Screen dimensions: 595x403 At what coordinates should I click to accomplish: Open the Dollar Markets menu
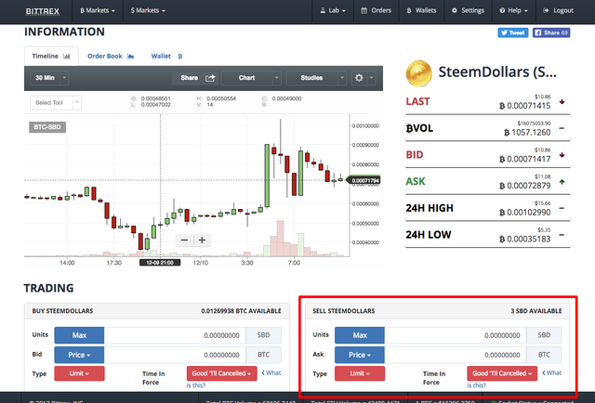pos(148,10)
